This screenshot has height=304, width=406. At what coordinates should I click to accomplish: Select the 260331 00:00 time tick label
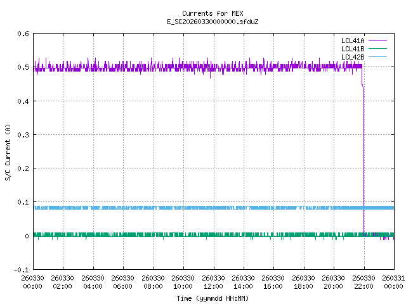[x=393, y=282]
